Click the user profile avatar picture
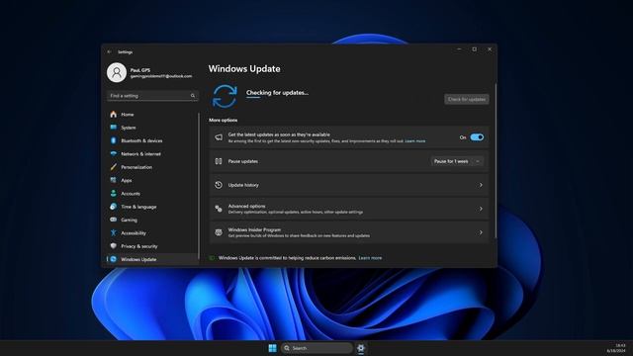Image resolution: width=633 pixels, height=356 pixels. click(x=117, y=72)
